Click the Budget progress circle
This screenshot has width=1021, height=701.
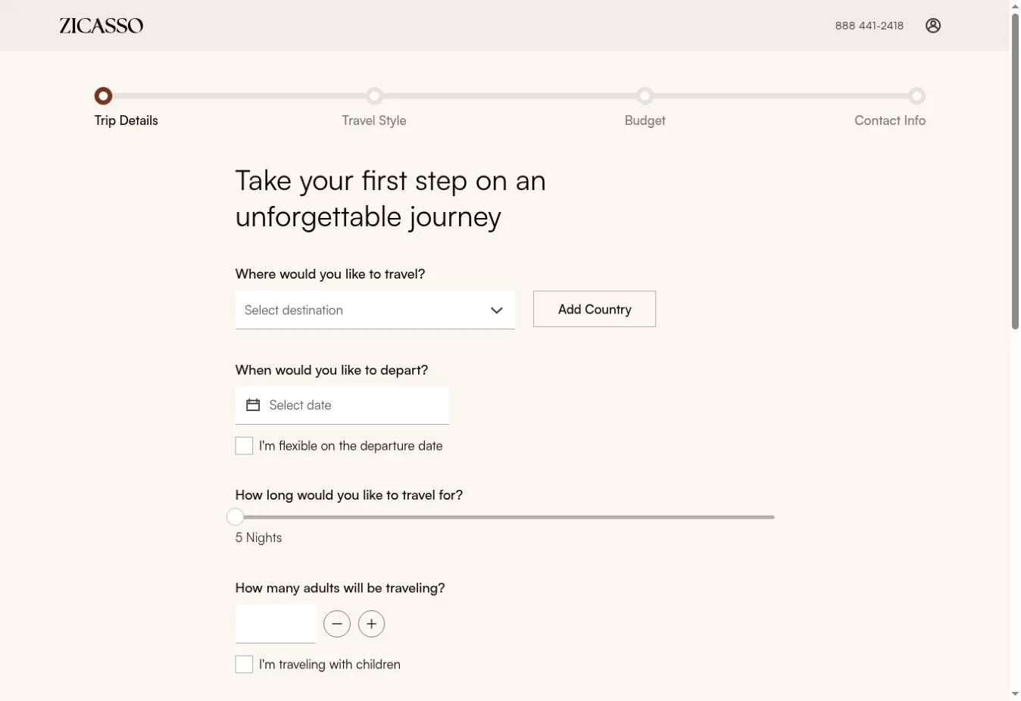coord(645,96)
